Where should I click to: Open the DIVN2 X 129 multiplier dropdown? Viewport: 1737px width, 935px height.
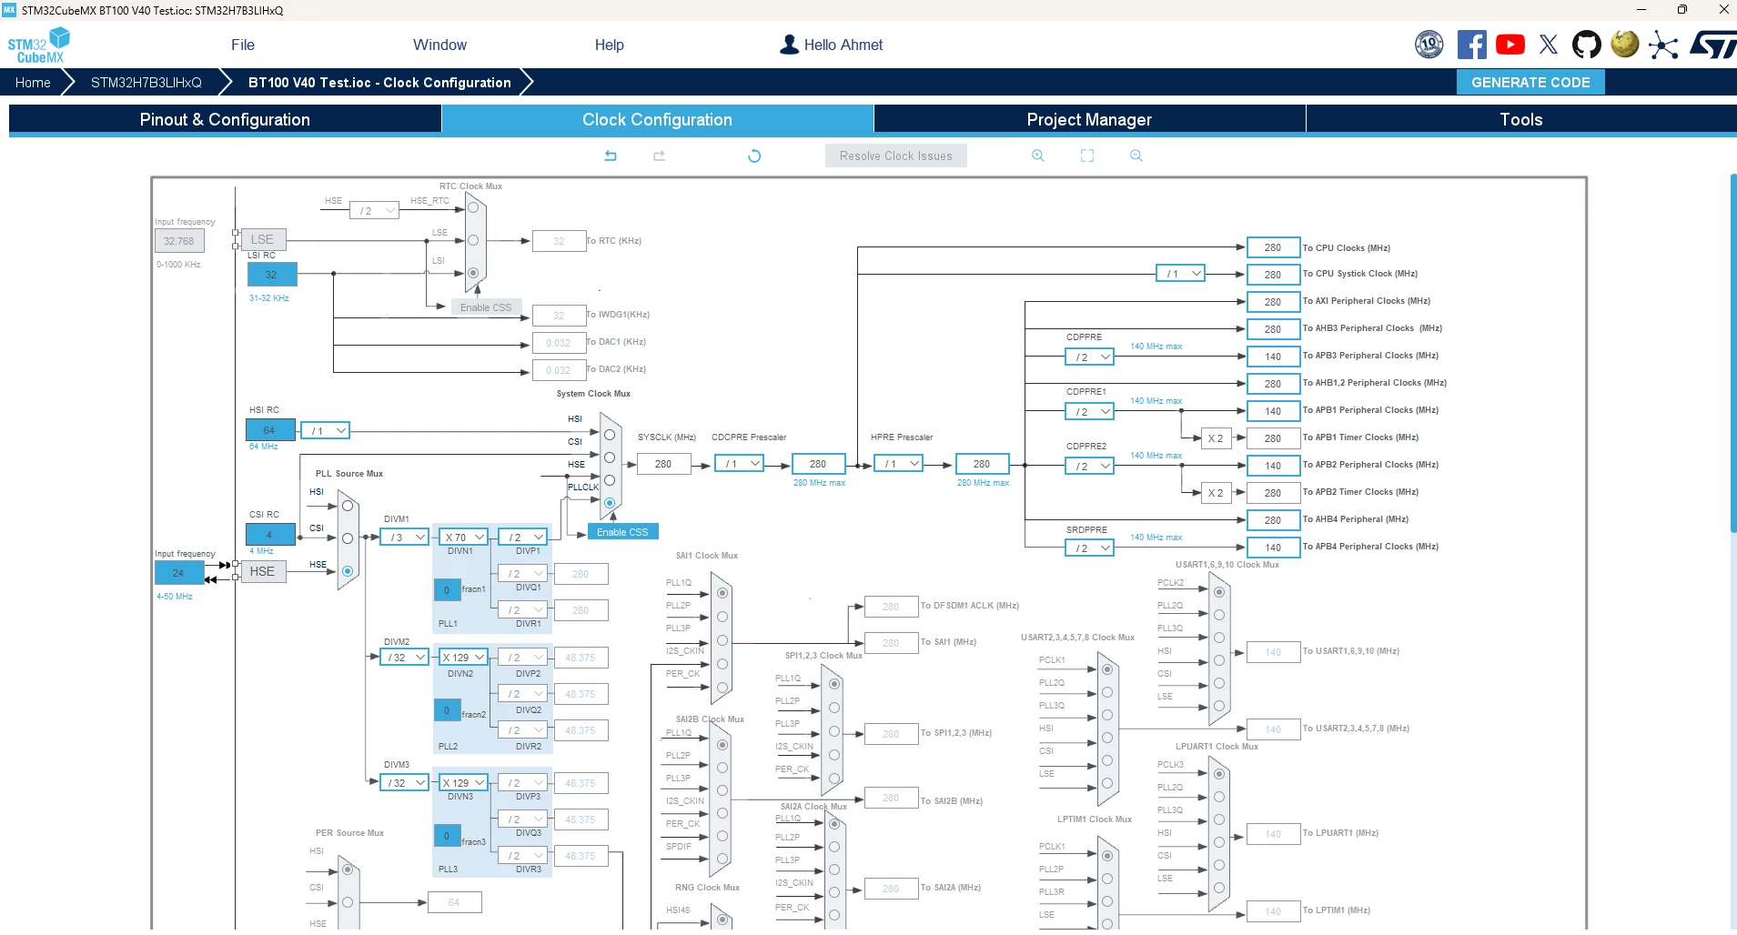pyautogui.click(x=463, y=658)
